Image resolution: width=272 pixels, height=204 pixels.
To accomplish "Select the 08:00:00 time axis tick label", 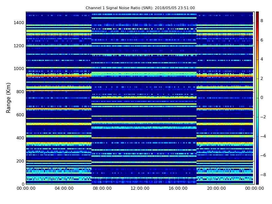I will tap(102, 189).
